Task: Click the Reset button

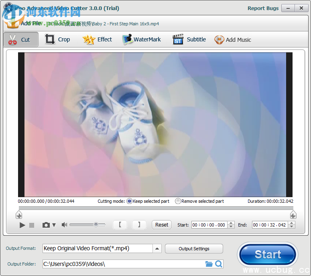Action: [162, 225]
